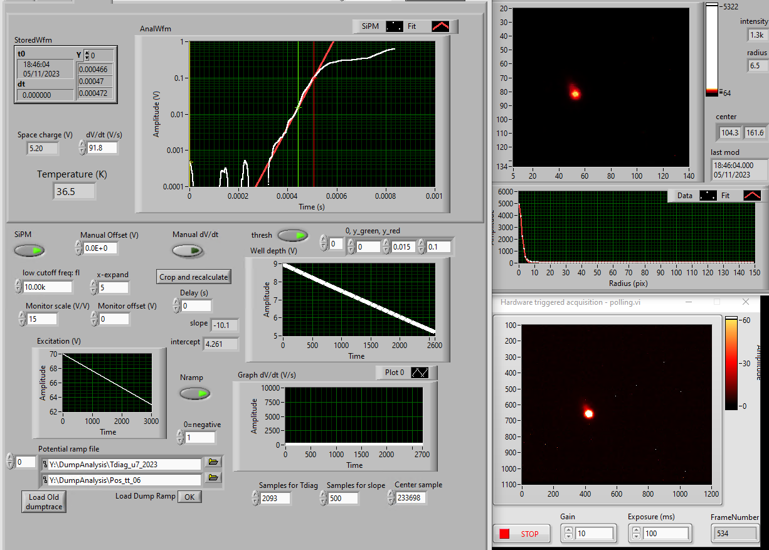Toggle the Nramp switch
Viewport: 769px width, 550px height.
(x=195, y=394)
